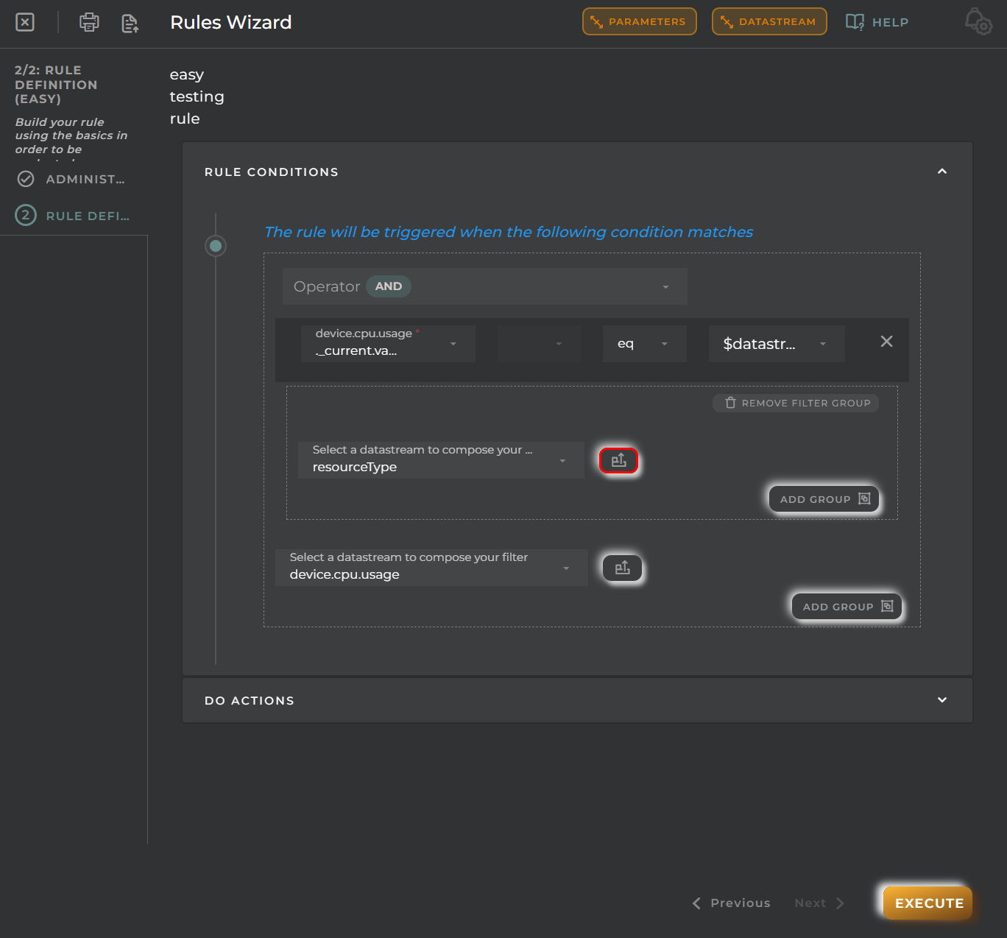Expand the DO ACTIONS section
Image resolution: width=1007 pixels, height=938 pixels.
click(577, 700)
